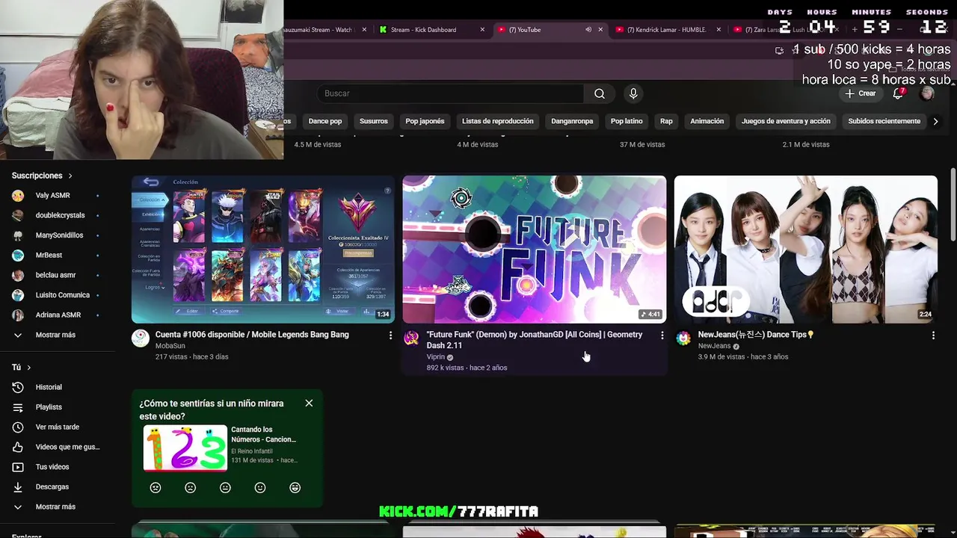Open Adriana ASMR subscription
Screen dimensions: 957x538
pyautogui.click(x=56, y=315)
